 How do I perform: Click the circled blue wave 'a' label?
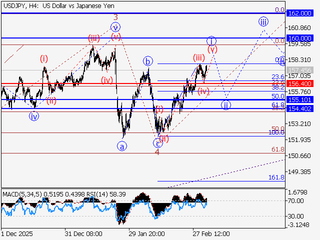pyautogui.click(x=121, y=146)
